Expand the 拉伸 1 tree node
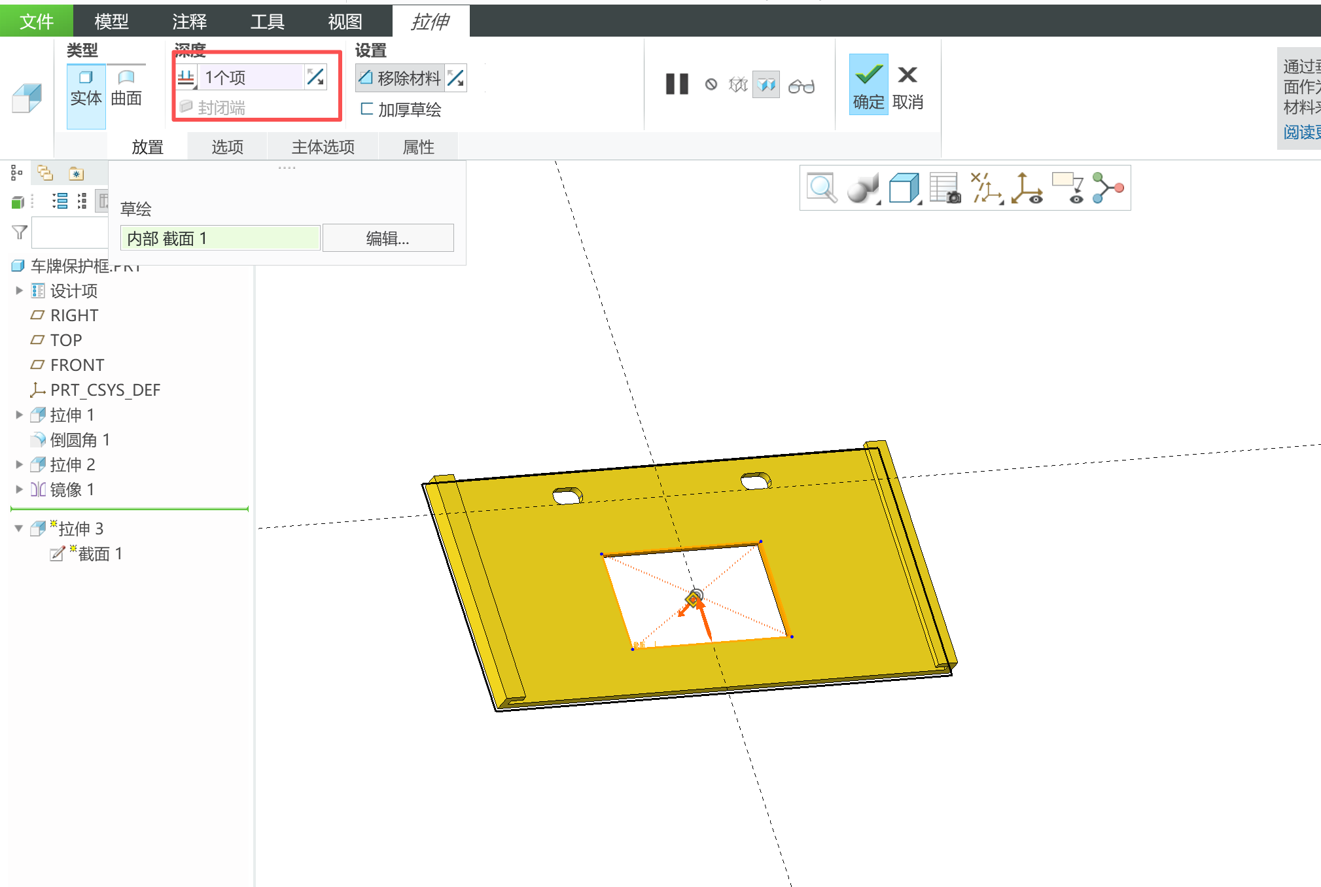1321x887 pixels. [19, 415]
